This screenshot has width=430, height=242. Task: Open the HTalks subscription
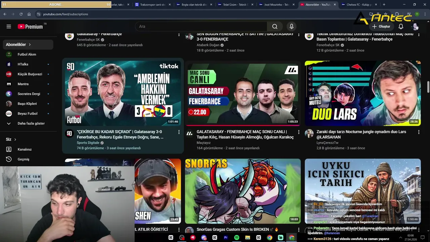pyautogui.click(x=28, y=64)
